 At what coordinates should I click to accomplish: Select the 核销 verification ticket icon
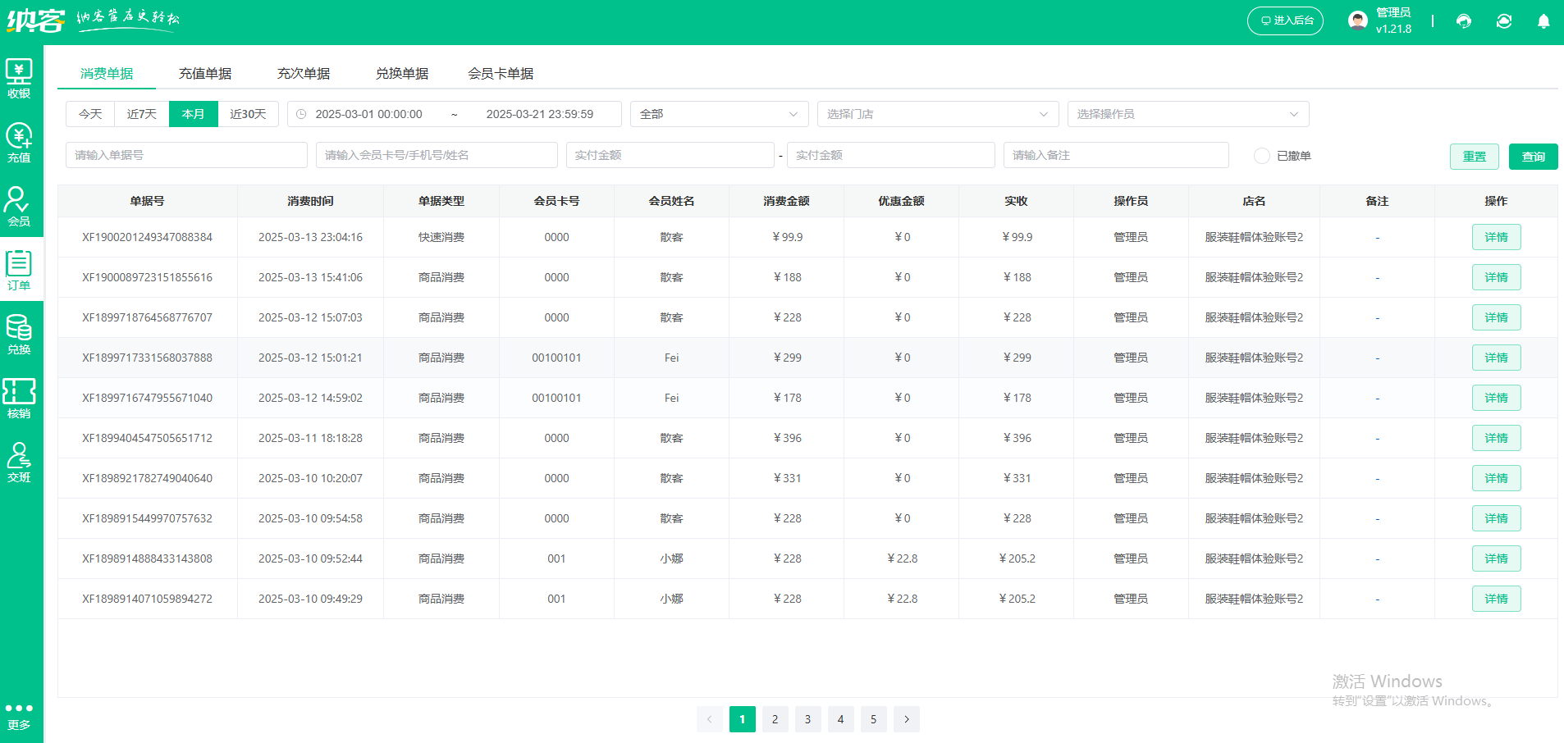(x=19, y=399)
